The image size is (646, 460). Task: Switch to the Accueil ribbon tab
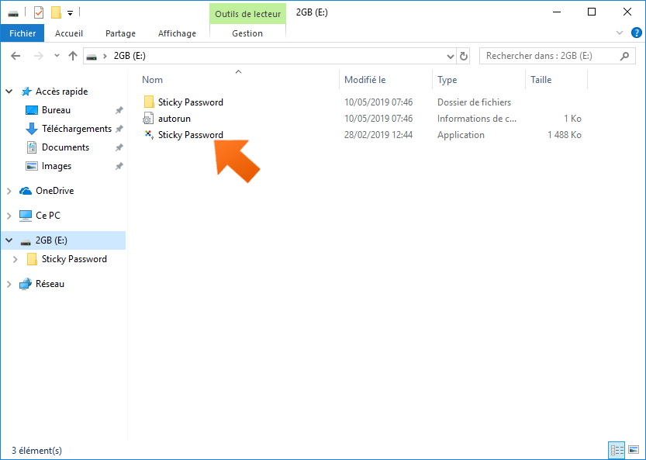pos(69,33)
